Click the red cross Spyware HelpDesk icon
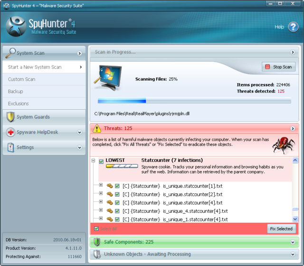The width and height of the screenshot is (304, 266). [10, 132]
